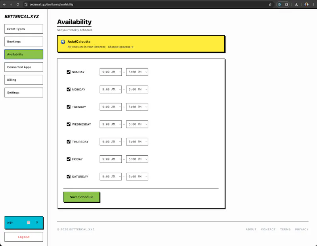Open site info icon in address bar
The width and height of the screenshot is (317, 246).
26,4
